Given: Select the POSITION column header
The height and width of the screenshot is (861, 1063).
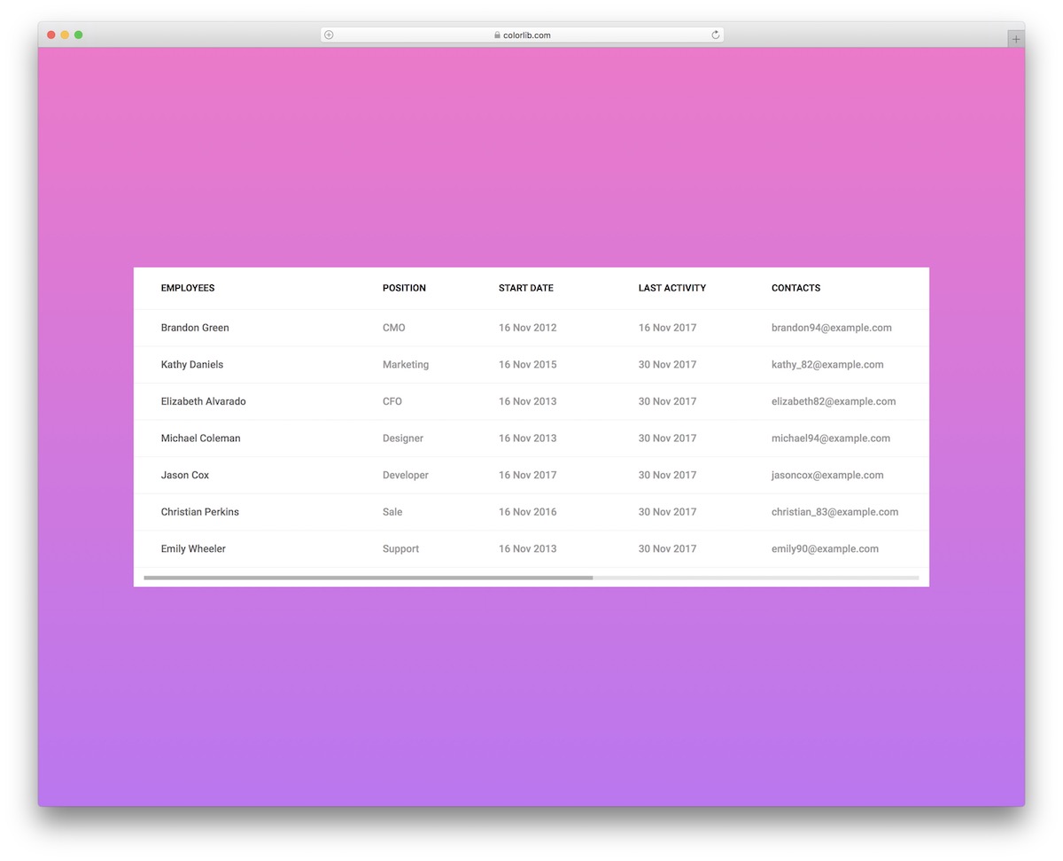Looking at the screenshot, I should (404, 287).
